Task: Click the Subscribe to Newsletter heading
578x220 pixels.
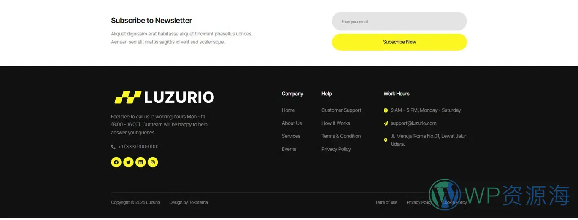Action: click(x=151, y=20)
